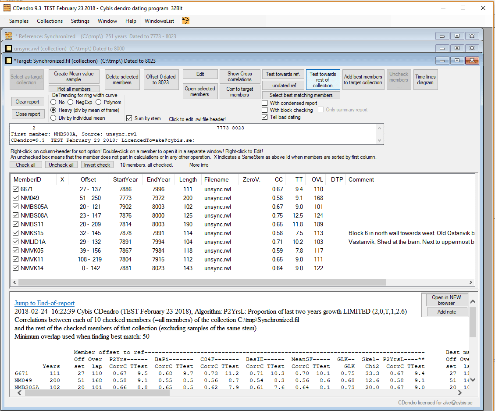The width and height of the screenshot is (495, 411).
Task: Click the StartYear column header
Action: point(125,179)
